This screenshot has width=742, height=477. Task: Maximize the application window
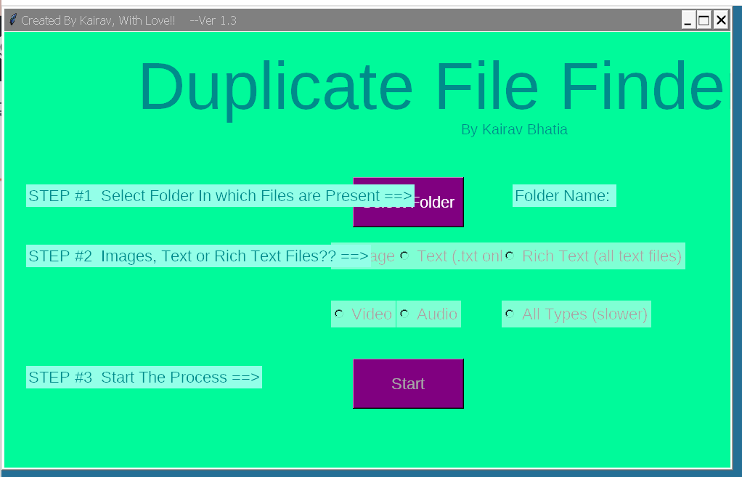(704, 20)
